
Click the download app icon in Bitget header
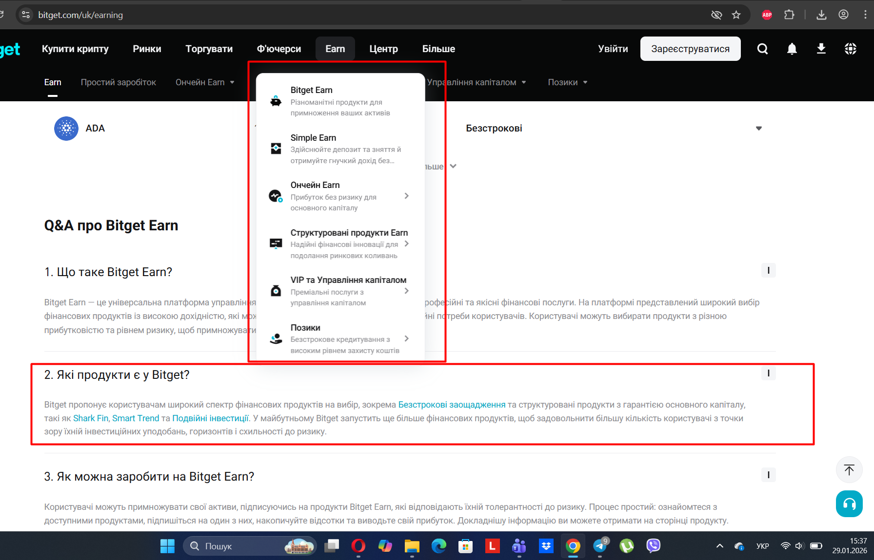pyautogui.click(x=821, y=49)
